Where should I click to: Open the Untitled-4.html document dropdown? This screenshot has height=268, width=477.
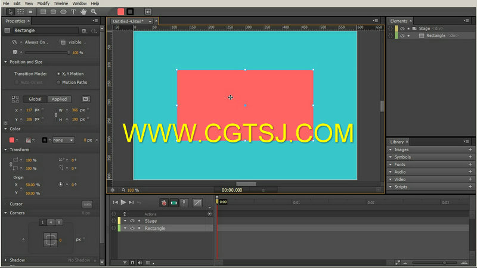pos(150,21)
